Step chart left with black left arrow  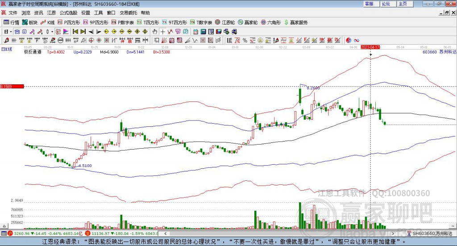point(91,32)
